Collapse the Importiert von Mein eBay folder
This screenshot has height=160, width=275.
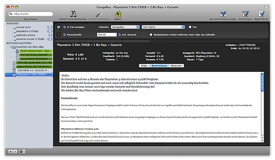(11, 47)
